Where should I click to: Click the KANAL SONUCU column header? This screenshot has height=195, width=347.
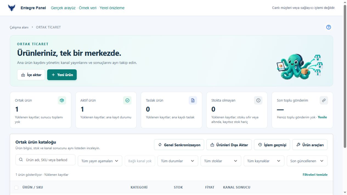pyautogui.click(x=237, y=187)
